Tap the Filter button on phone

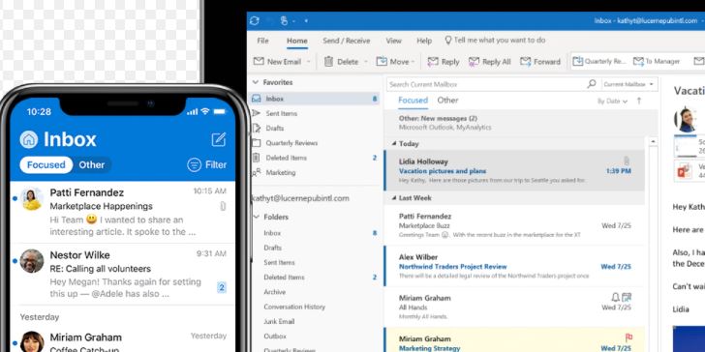pos(207,164)
